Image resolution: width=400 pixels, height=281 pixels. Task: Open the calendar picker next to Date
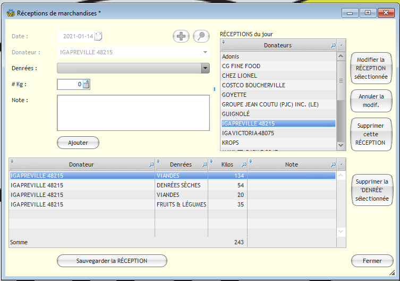click(98, 37)
